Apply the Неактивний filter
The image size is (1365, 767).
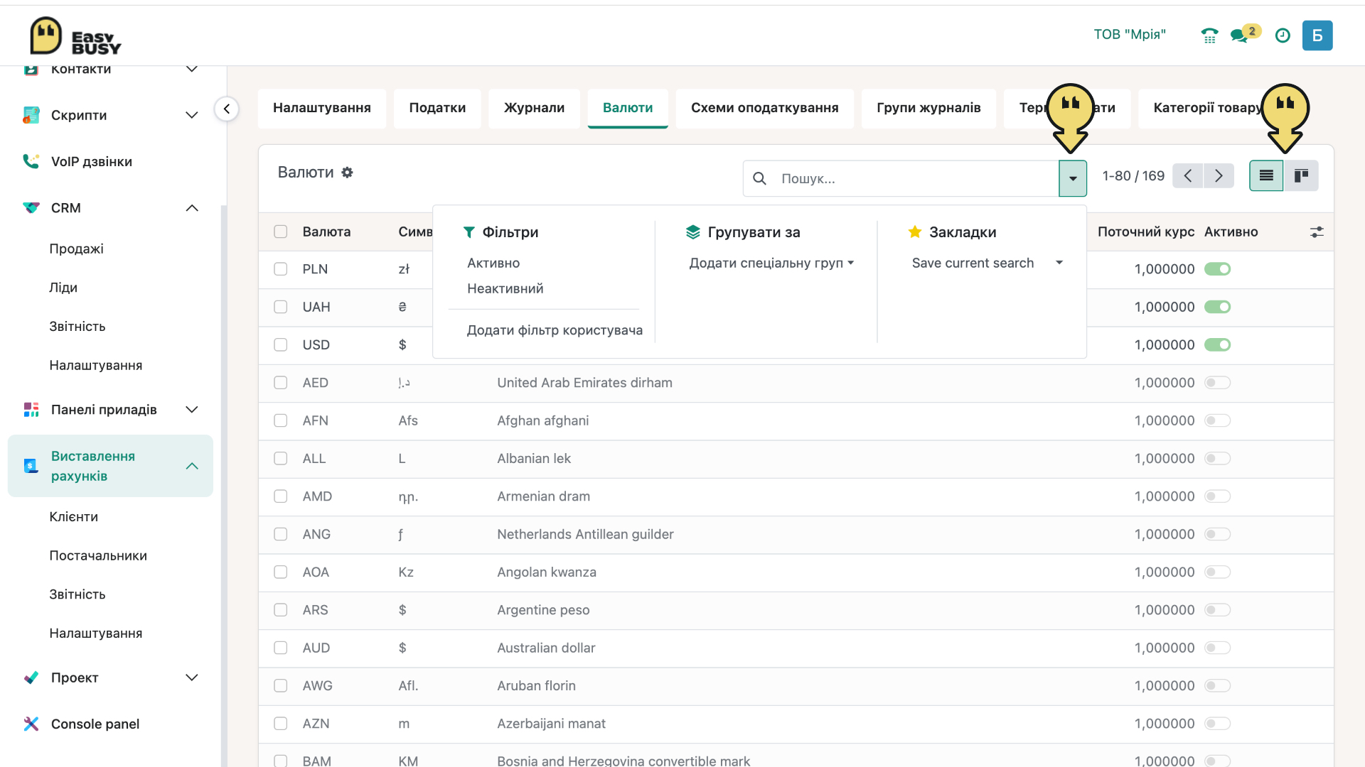[505, 288]
